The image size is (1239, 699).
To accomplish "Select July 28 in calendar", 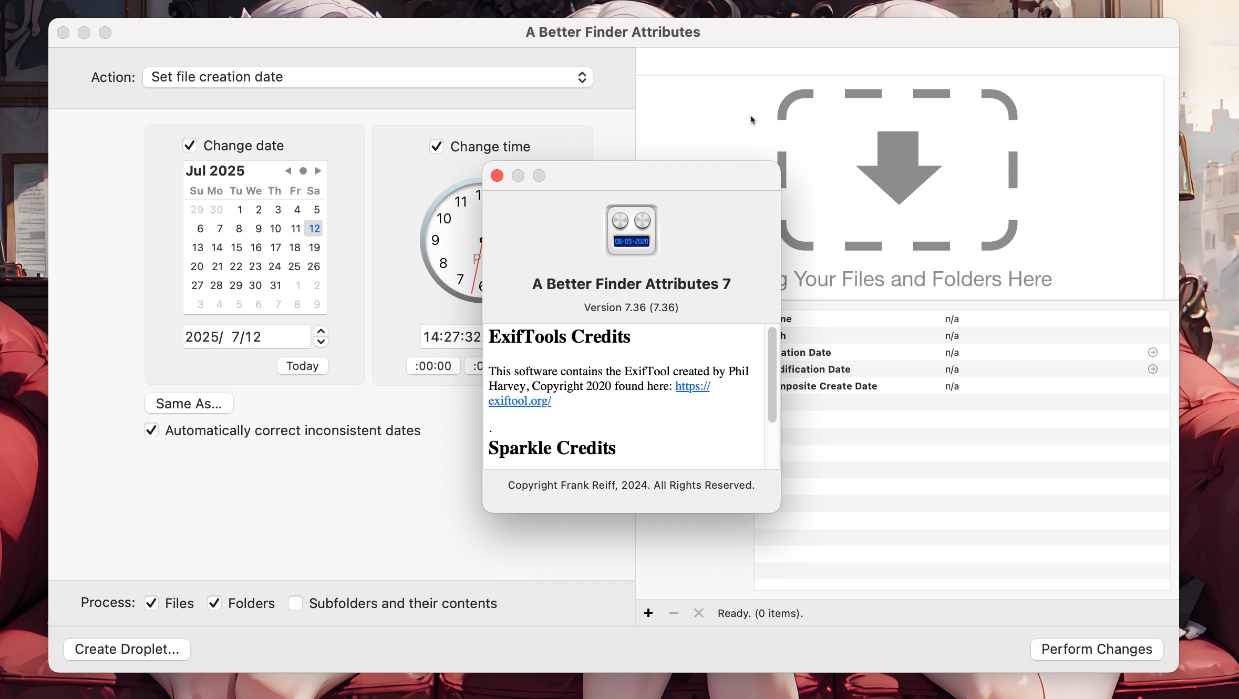I will (x=216, y=285).
